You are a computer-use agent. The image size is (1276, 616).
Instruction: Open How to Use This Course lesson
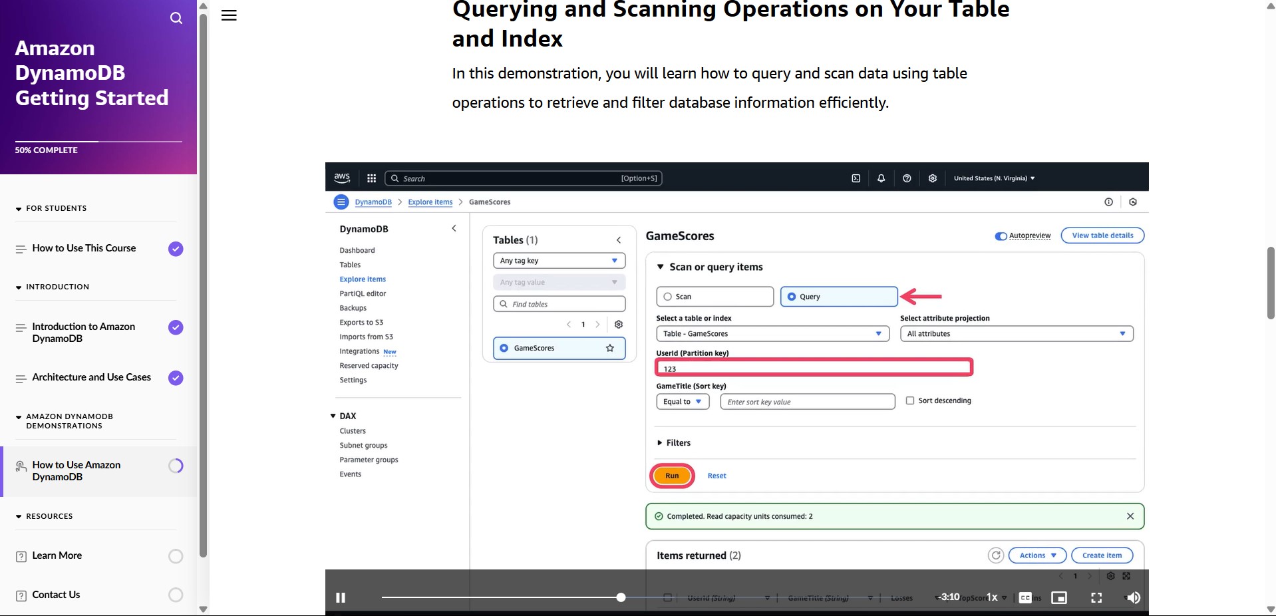(x=84, y=248)
